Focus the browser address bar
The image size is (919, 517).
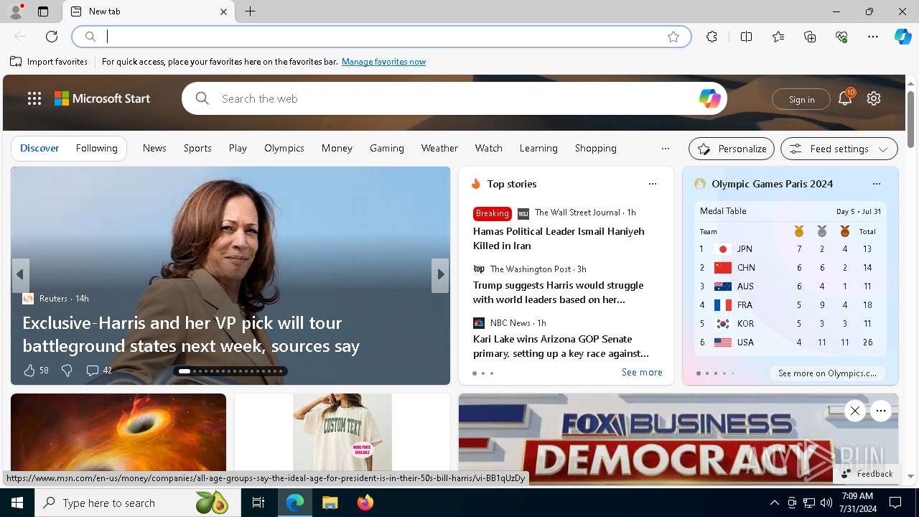[x=381, y=37]
